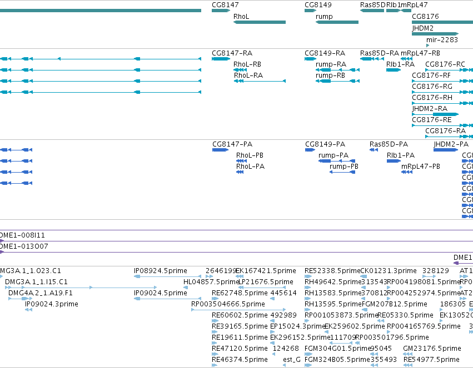
Task: Click the CG8176-RF transcript label
Action: point(431,75)
